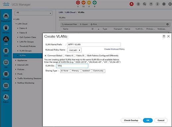Open the settings gear in the header
The height and width of the screenshot is (127, 172).
click(x=164, y=4)
